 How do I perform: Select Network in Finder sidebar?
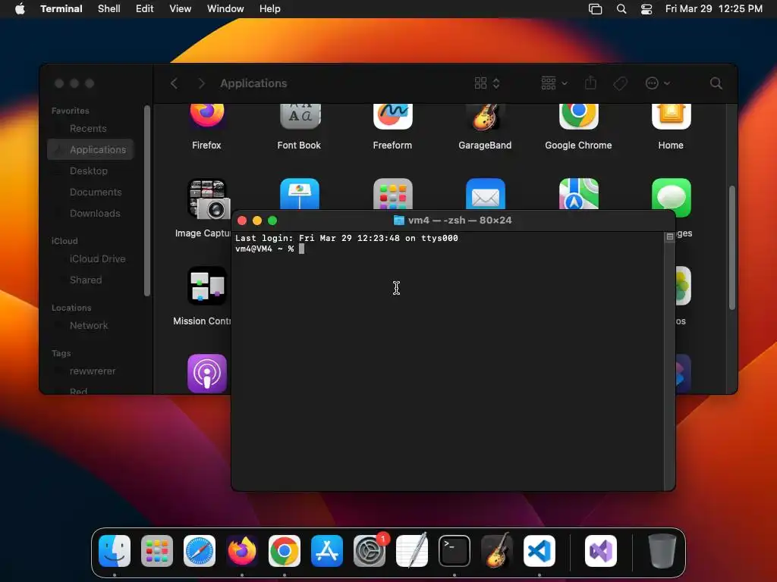pos(90,326)
